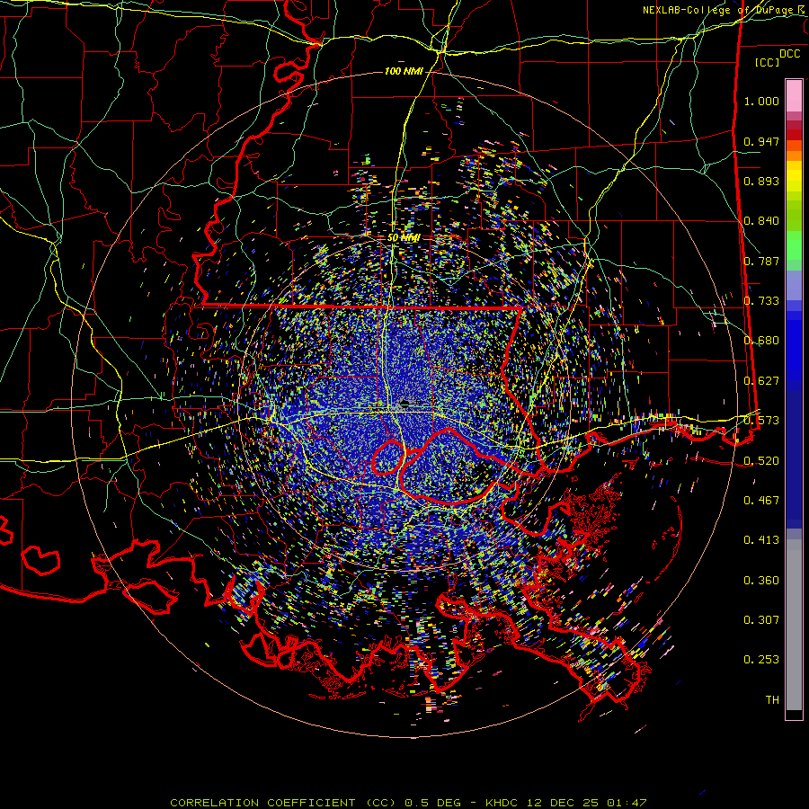The width and height of the screenshot is (809, 809).
Task: Select the red segment of the color bar
Action: coord(794,134)
